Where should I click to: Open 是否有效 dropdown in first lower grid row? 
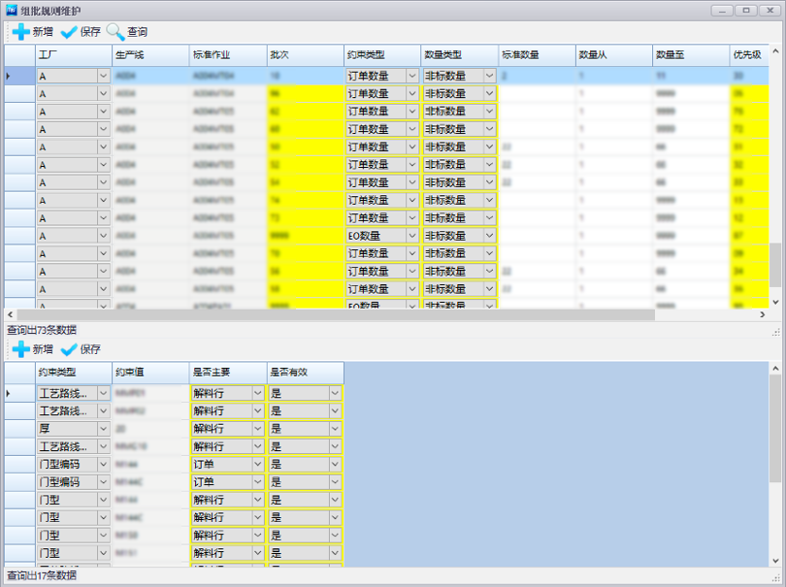click(x=335, y=394)
